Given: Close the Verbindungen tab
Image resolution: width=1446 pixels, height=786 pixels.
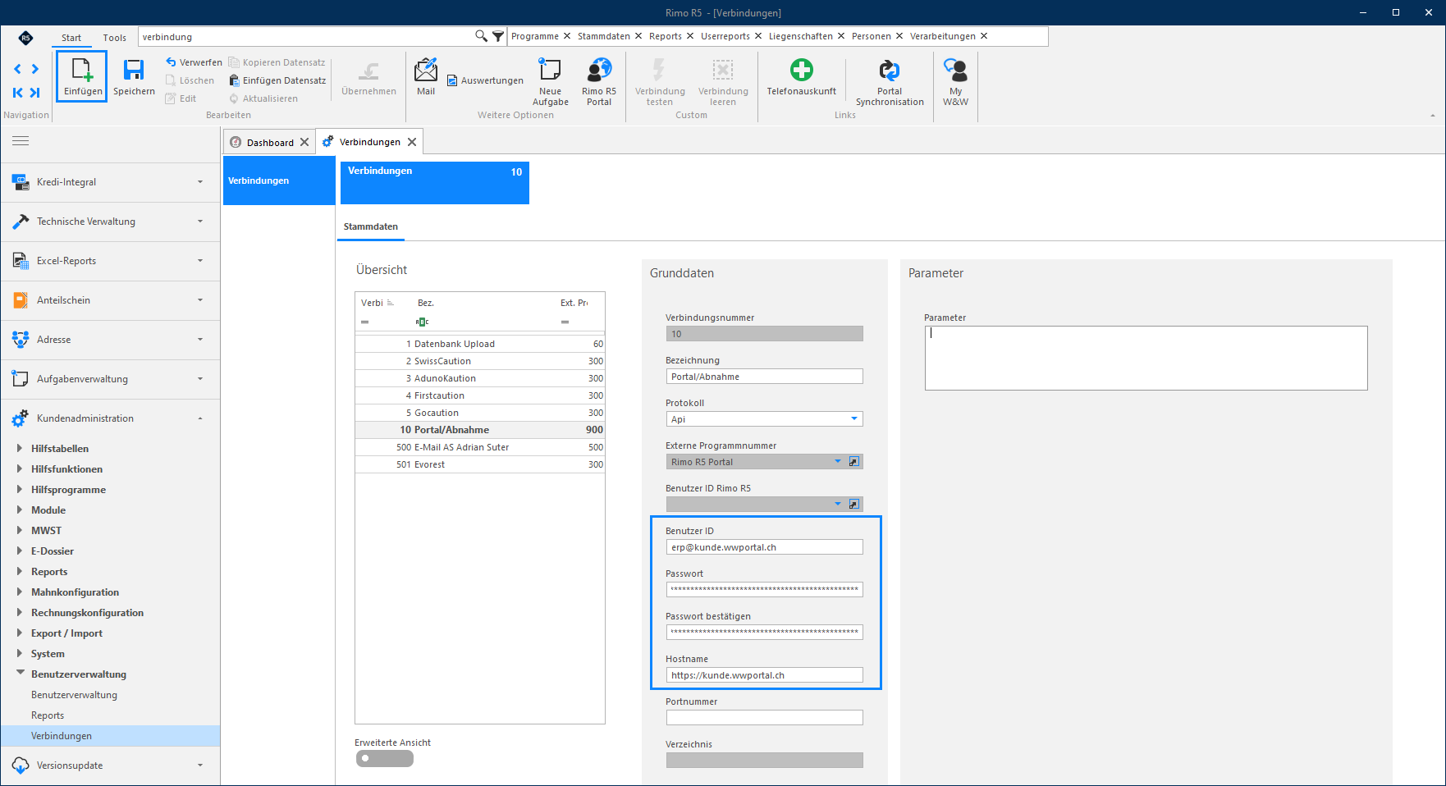Looking at the screenshot, I should pyautogui.click(x=412, y=142).
